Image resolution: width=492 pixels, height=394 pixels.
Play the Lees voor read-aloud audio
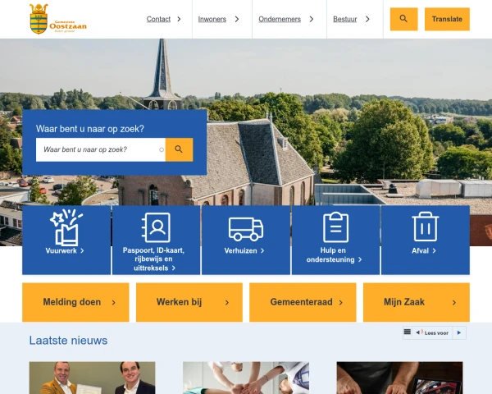[x=459, y=332]
